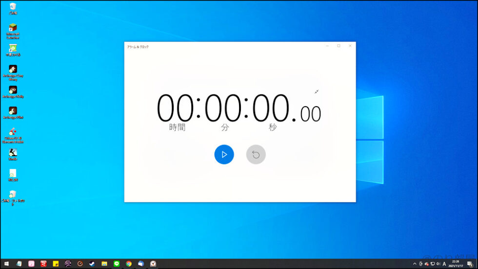Select the Recycle Bin shortcut desktop icon at the bottom
This screenshot has height=269, width=478.
pyautogui.click(x=13, y=198)
